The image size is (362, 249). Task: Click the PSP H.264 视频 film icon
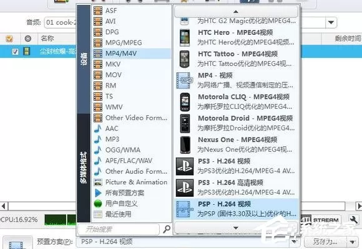coord(184,209)
